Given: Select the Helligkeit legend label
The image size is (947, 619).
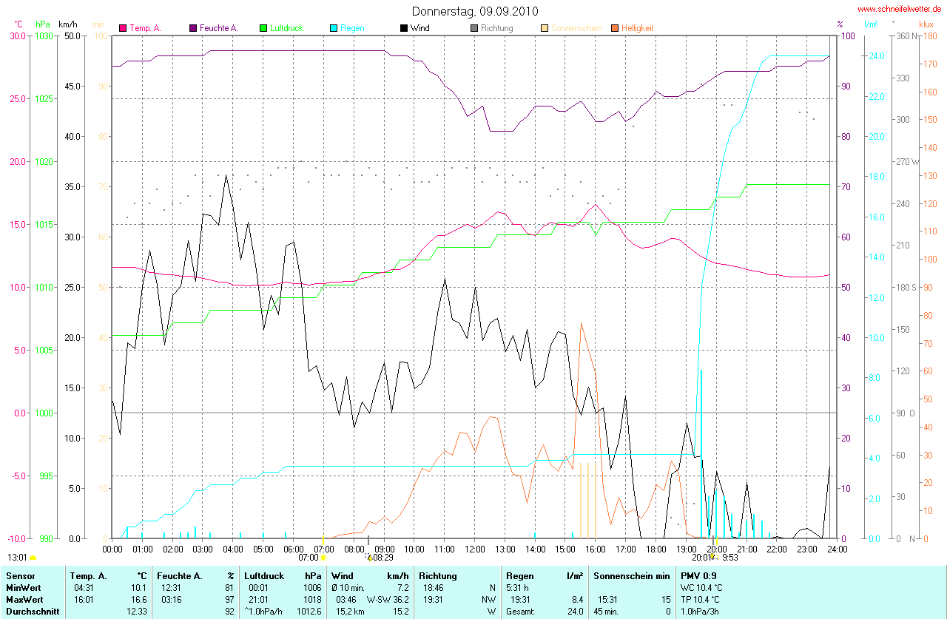Looking at the screenshot, I should click(x=638, y=28).
